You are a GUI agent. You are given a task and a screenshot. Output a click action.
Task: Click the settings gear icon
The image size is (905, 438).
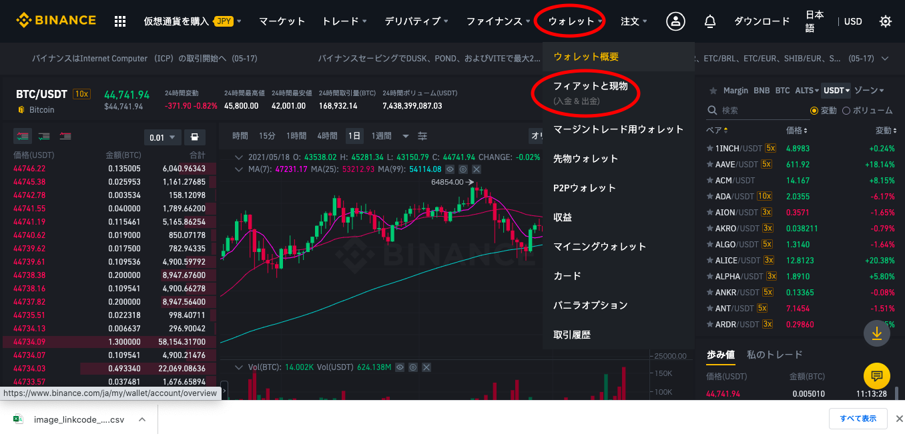pos(886,21)
